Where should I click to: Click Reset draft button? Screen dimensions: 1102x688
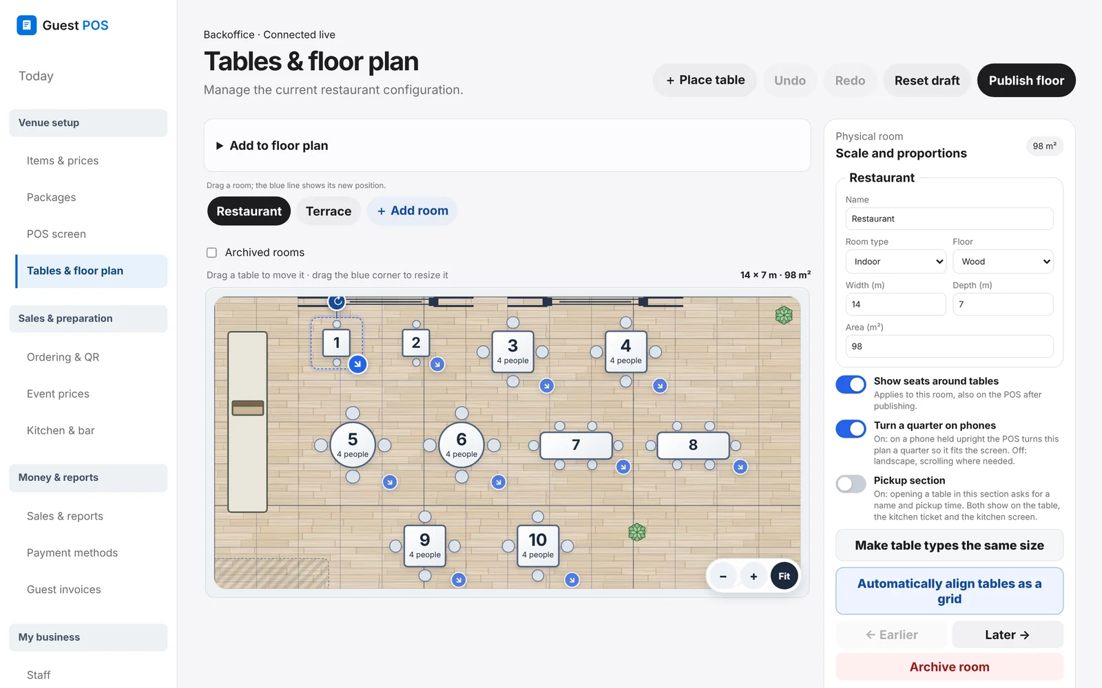(927, 80)
